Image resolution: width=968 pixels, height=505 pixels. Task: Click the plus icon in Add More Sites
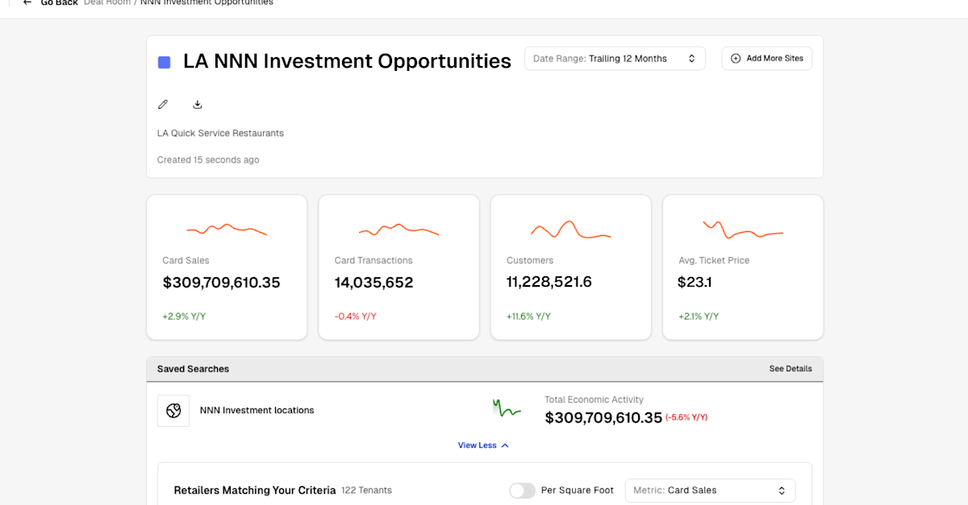pyautogui.click(x=736, y=58)
